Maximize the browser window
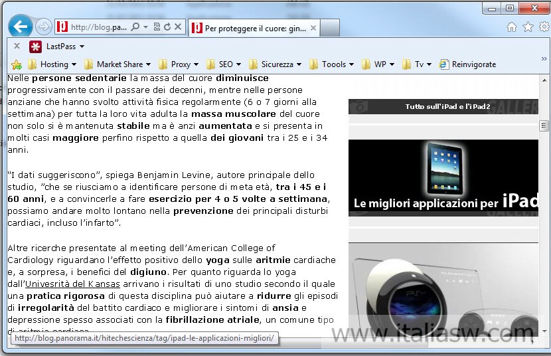Viewport: 551px width, 356px height. click(510, 9)
